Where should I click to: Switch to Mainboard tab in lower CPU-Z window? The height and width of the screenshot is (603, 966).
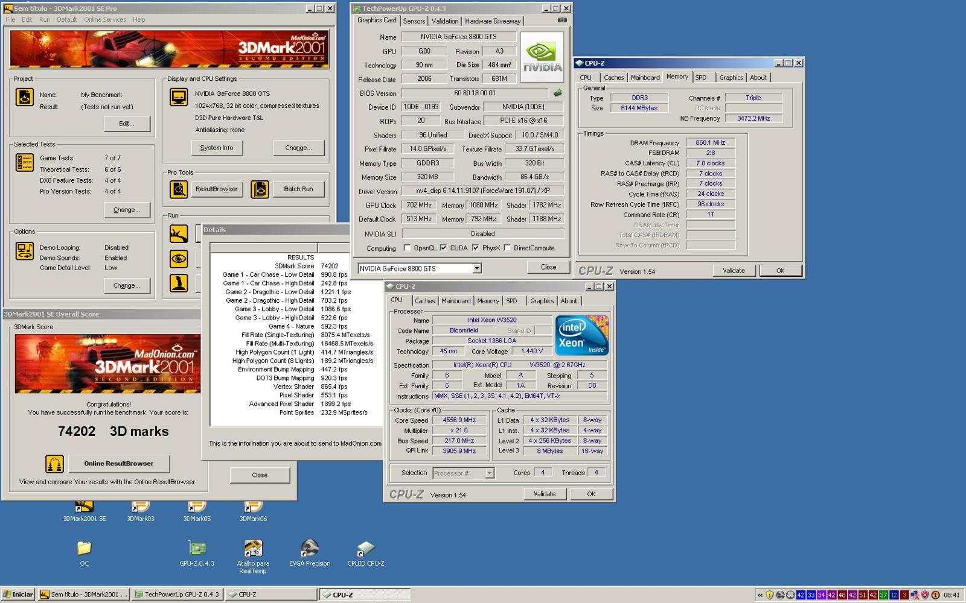point(456,301)
